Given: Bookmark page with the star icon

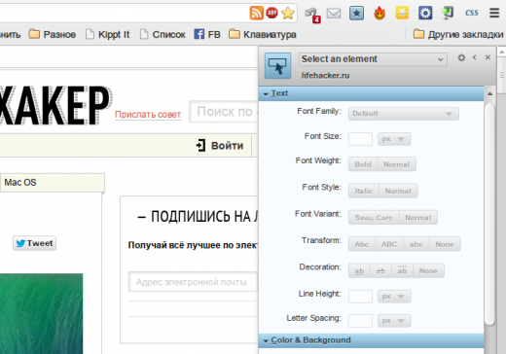Looking at the screenshot, I should click(x=288, y=13).
